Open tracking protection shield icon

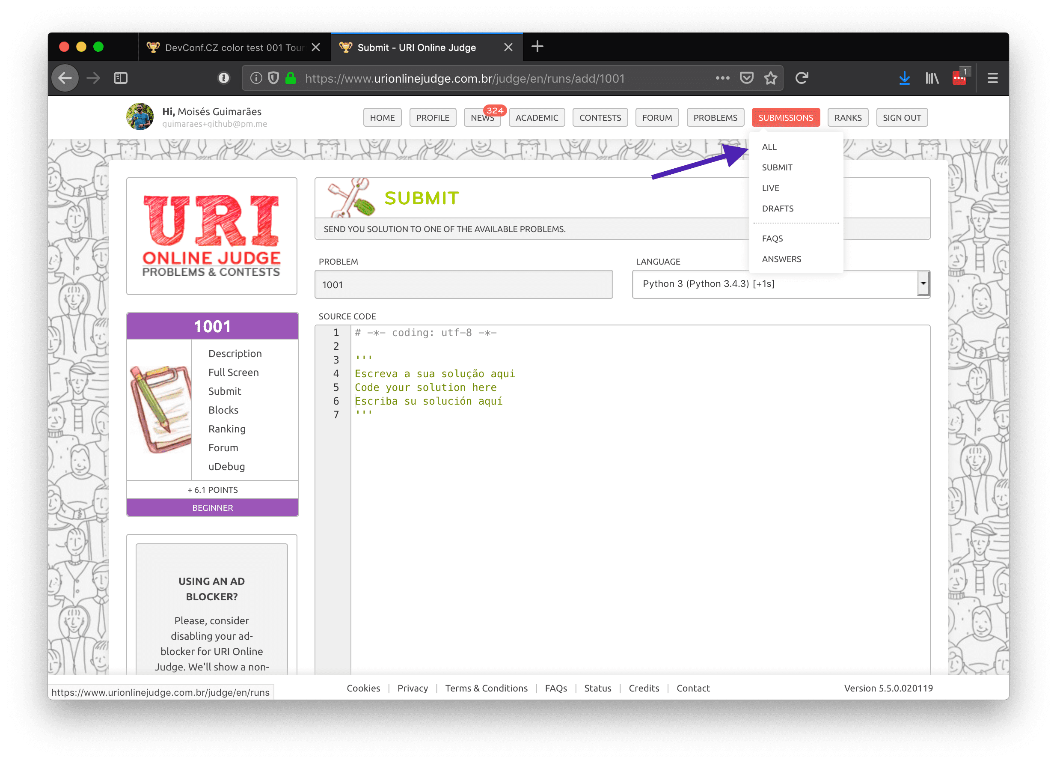[273, 78]
